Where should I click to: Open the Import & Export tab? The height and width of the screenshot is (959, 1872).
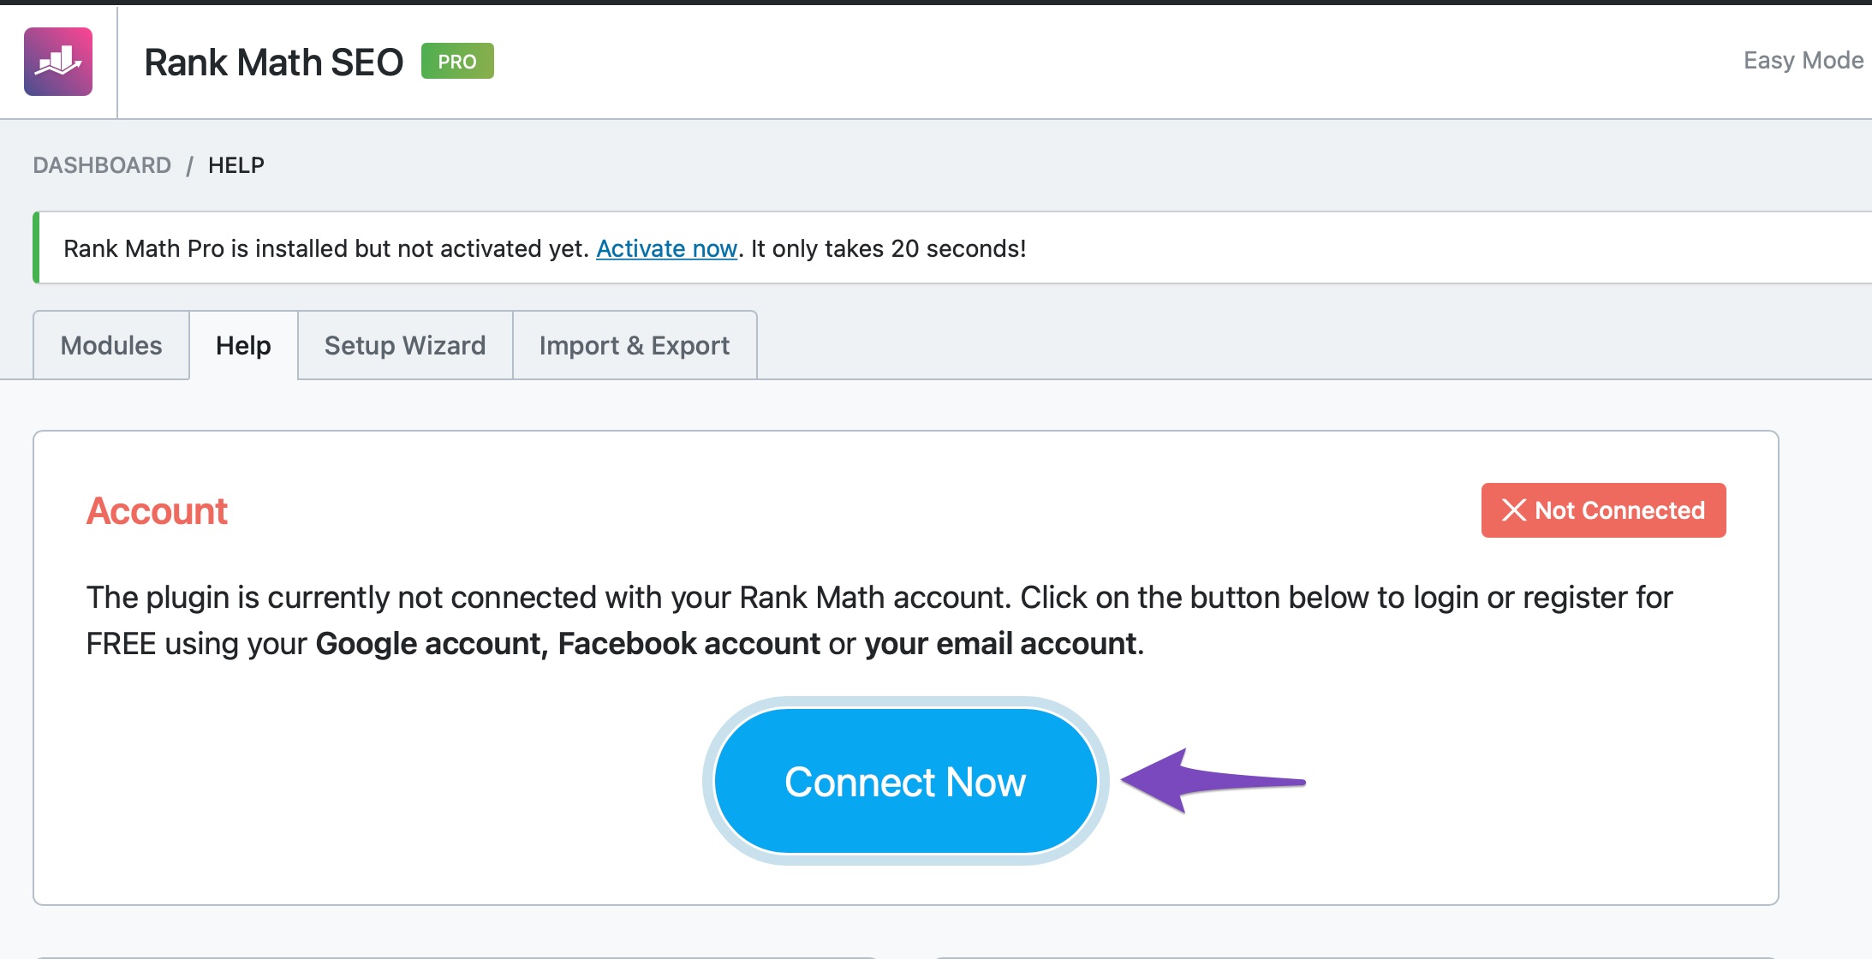[x=635, y=346]
